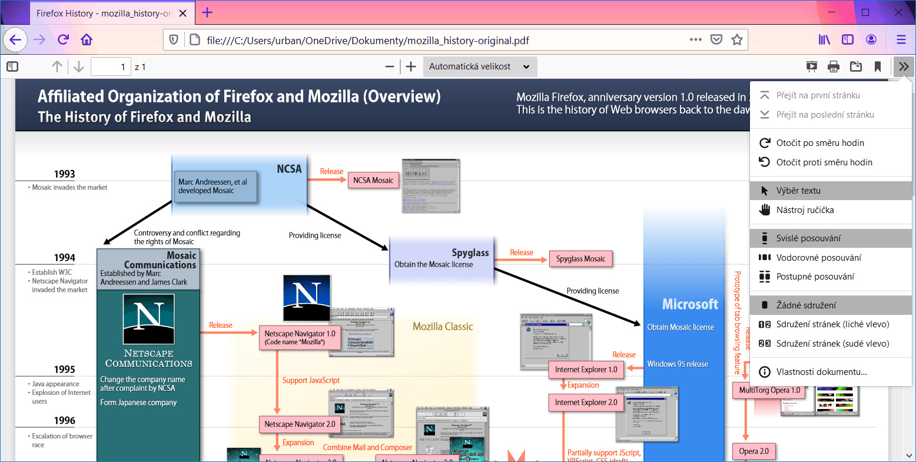Screen dimensions: 916x462
Task: Choose Postupné posouvání scrolling mode
Action: point(831,277)
